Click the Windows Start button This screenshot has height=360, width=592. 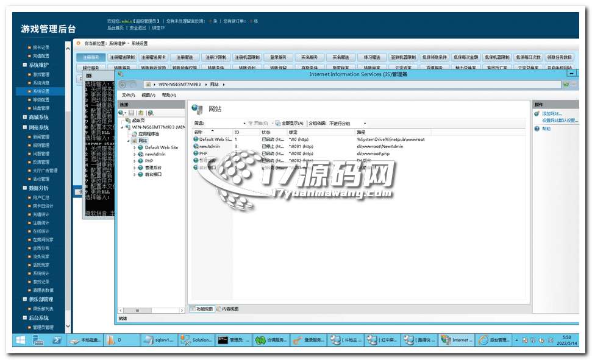click(x=21, y=341)
